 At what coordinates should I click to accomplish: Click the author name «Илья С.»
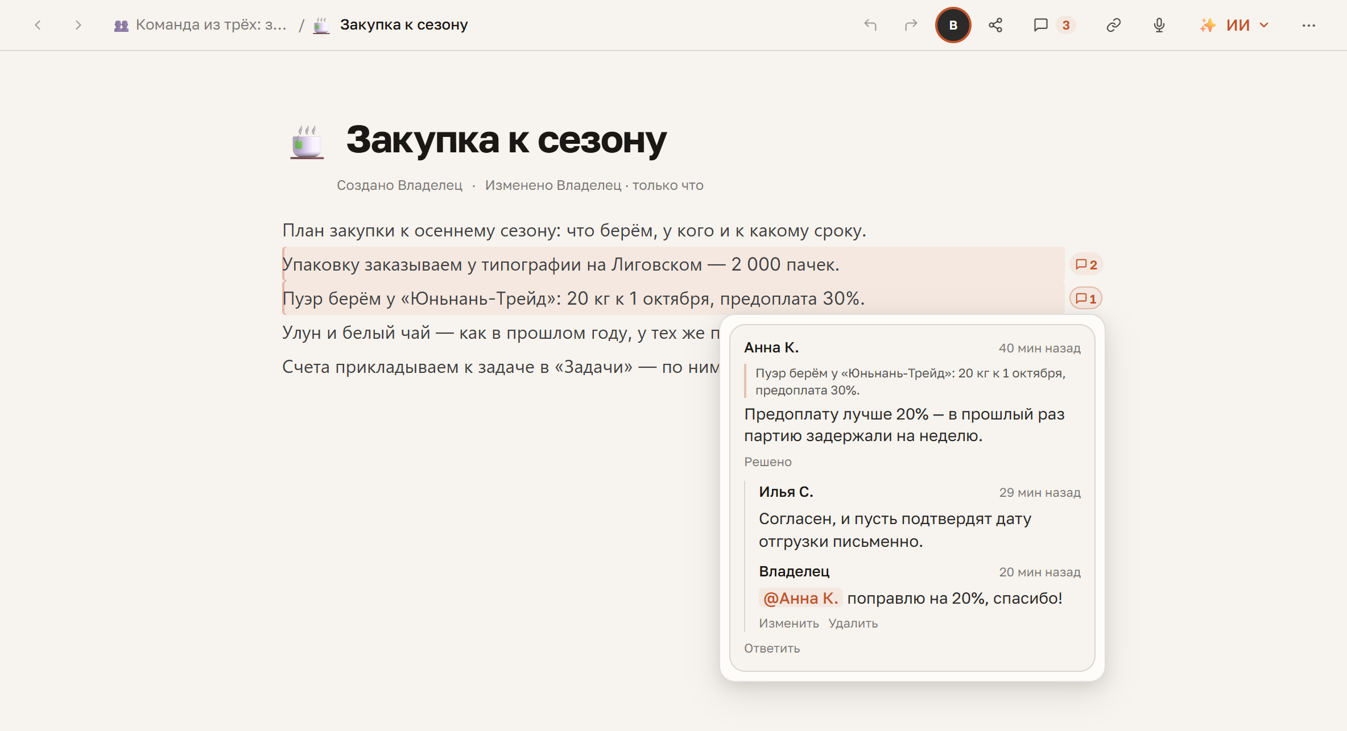point(786,492)
